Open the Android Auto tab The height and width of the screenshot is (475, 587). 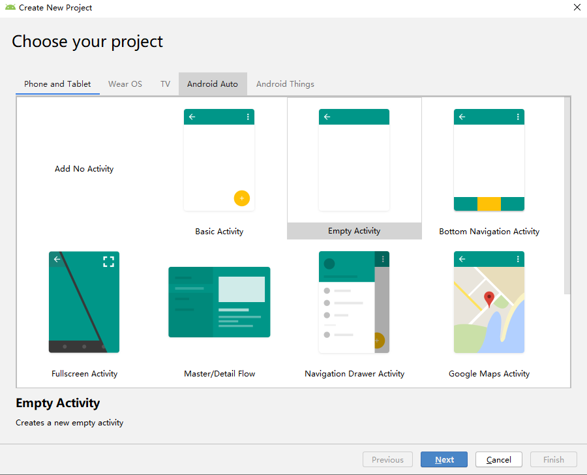pos(213,84)
